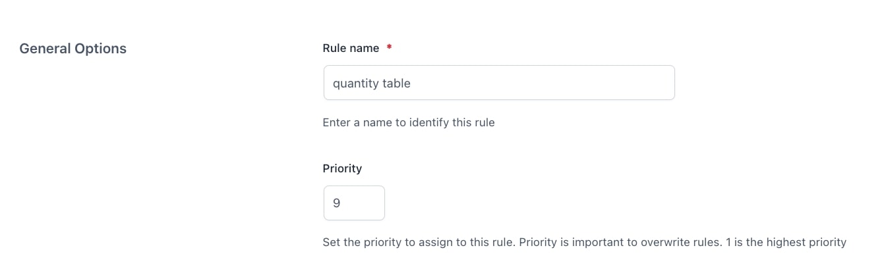Click the Rule name input field

(498, 83)
